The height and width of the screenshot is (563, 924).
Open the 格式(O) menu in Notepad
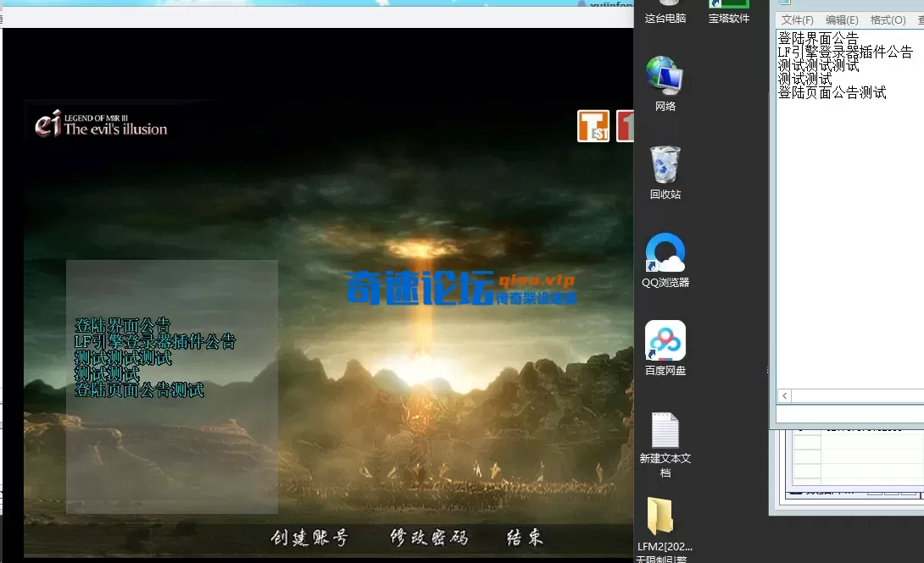887,19
